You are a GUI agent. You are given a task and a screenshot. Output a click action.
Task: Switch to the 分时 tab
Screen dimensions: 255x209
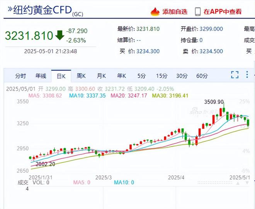click(x=20, y=76)
